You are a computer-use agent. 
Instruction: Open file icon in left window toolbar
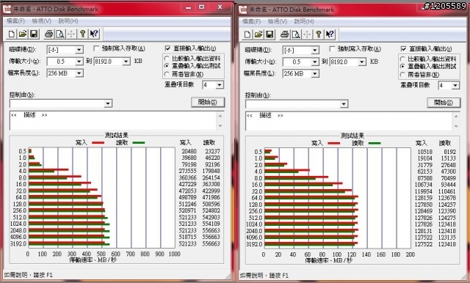click(x=23, y=34)
